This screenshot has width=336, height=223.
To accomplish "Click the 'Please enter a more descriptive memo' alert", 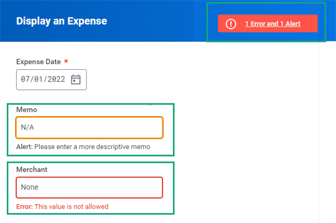I will pyautogui.click(x=92, y=147).
